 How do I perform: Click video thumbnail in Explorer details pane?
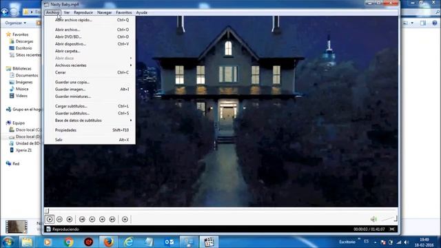17,227
